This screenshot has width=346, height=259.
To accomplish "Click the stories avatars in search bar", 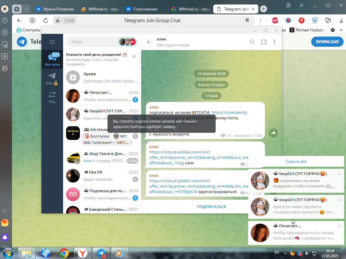I will pos(128,42).
